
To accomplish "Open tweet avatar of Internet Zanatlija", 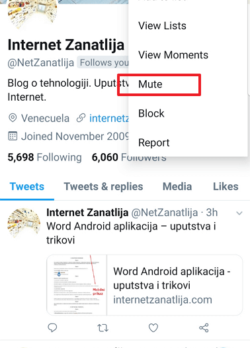I will coord(24,223).
